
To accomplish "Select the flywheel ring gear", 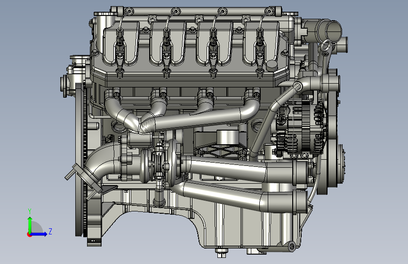I will 85,161.
